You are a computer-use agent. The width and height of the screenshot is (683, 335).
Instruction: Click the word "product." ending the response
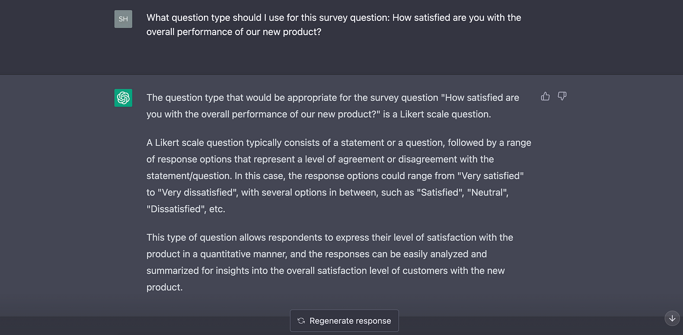(x=164, y=287)
